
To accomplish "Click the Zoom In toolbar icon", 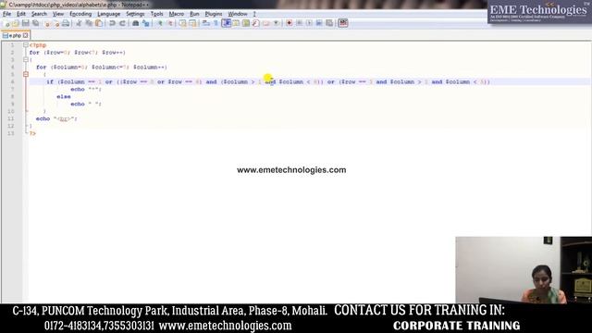I will [x=160, y=23].
